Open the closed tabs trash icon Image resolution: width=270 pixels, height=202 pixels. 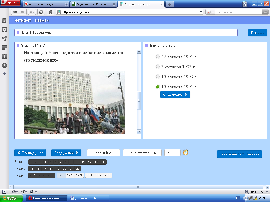coord(244,4)
